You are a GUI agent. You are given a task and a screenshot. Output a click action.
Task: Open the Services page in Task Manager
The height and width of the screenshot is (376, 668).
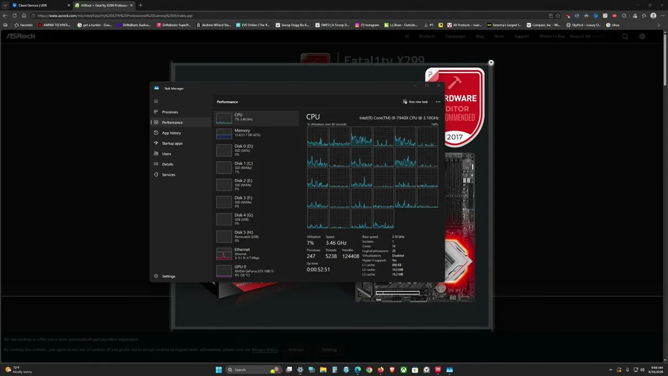pyautogui.click(x=181, y=174)
